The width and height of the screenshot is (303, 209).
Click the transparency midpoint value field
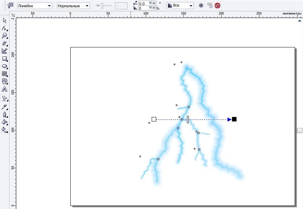[x=121, y=6]
